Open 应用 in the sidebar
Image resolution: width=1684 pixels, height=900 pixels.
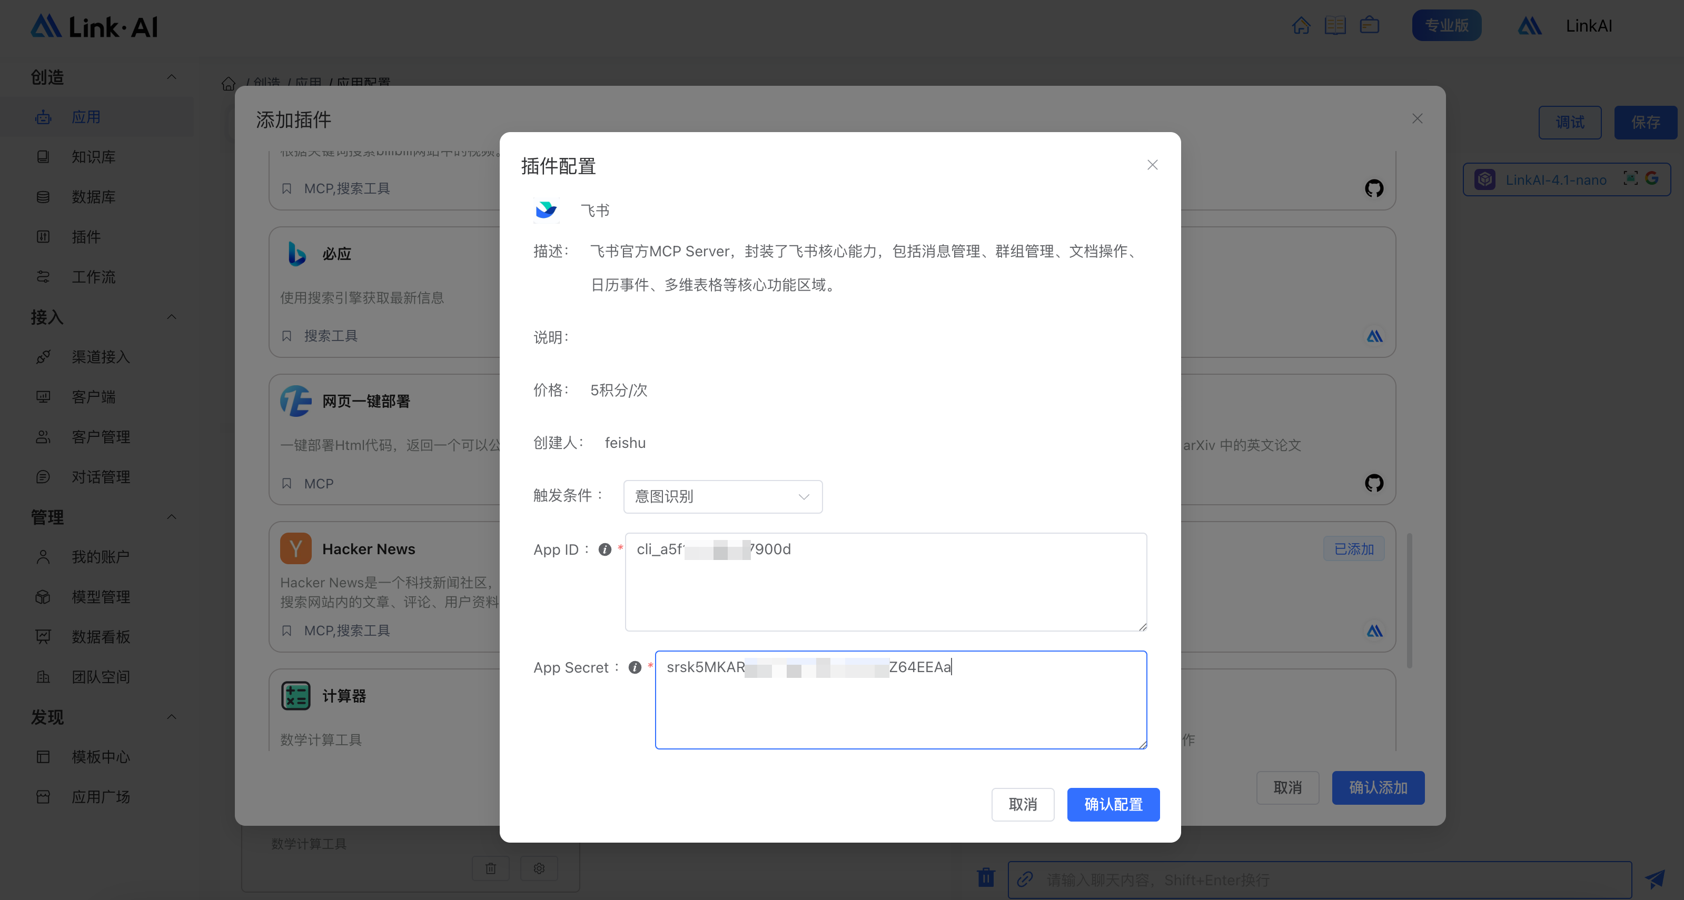(x=97, y=117)
